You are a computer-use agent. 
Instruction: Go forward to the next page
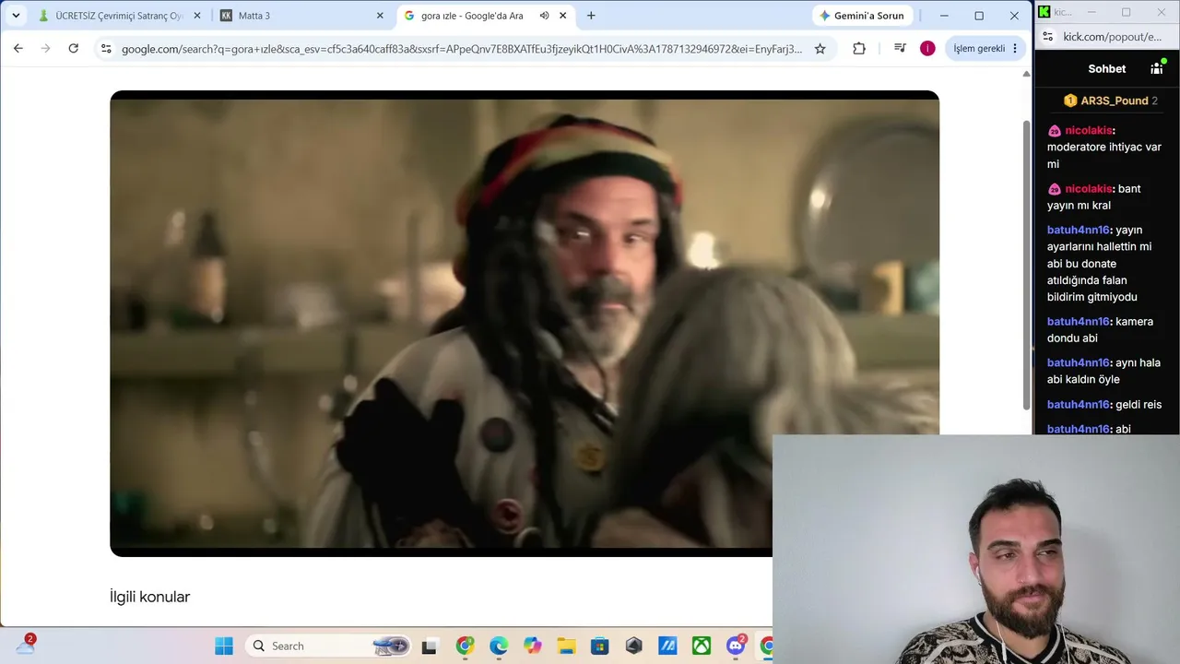tap(45, 48)
